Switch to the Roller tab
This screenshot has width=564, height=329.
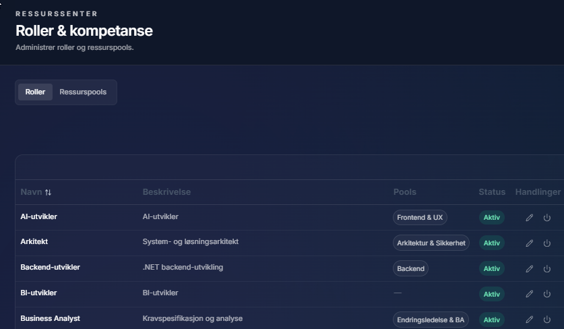[35, 92]
